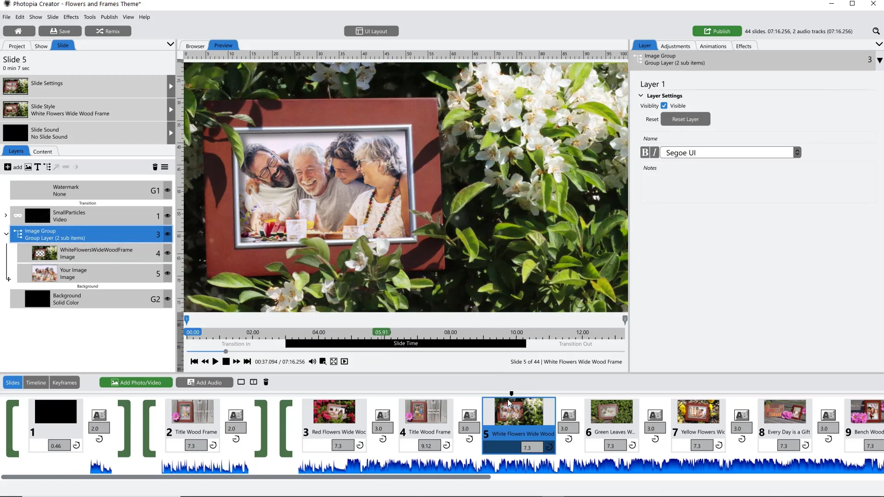Switch to the Keyframes tab
This screenshot has width=884, height=497.
(64, 382)
